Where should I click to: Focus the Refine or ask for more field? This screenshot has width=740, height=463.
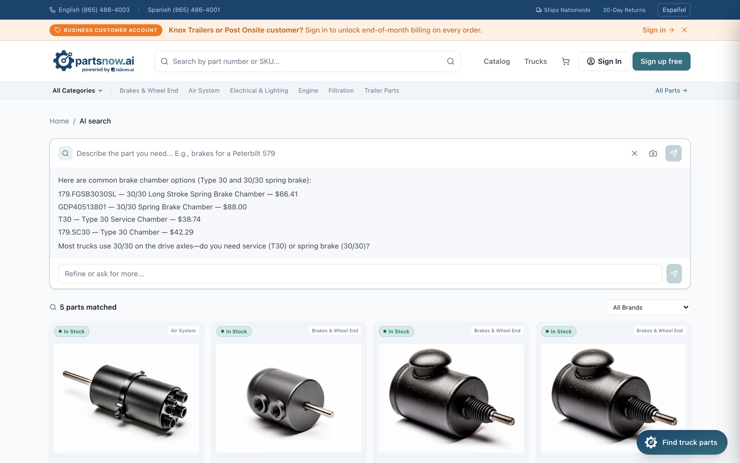(360, 274)
